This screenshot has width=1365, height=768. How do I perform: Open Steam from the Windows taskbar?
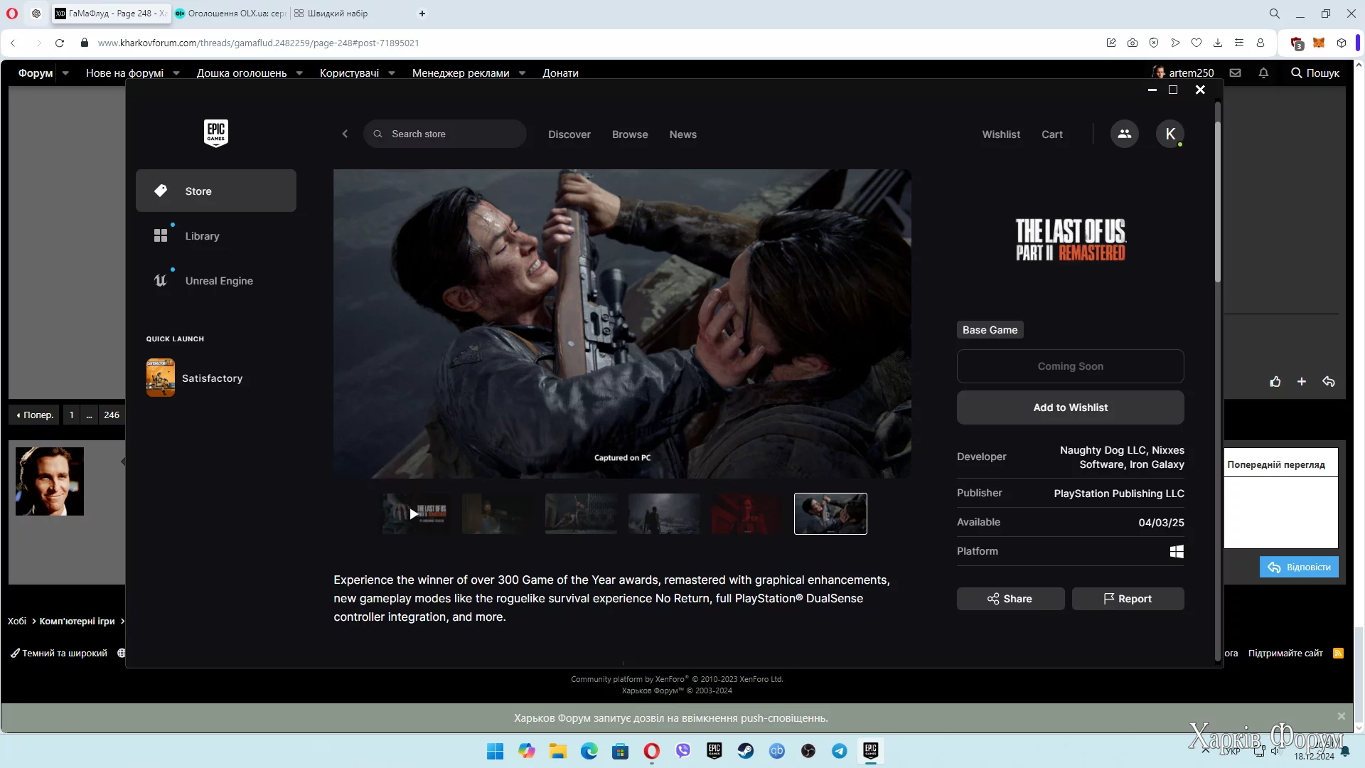745,751
